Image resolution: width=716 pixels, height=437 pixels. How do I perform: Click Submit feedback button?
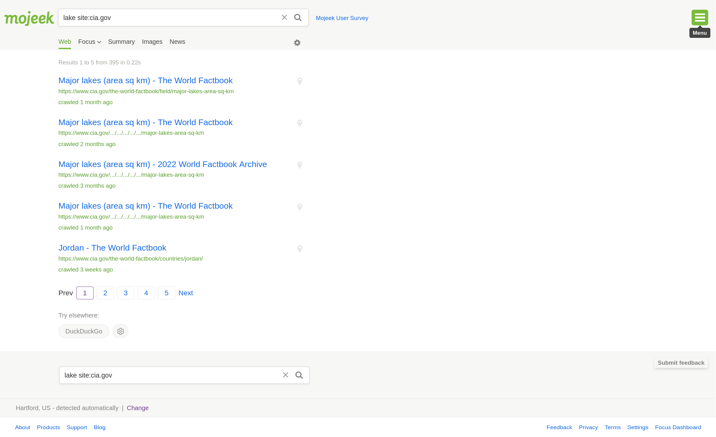681,363
